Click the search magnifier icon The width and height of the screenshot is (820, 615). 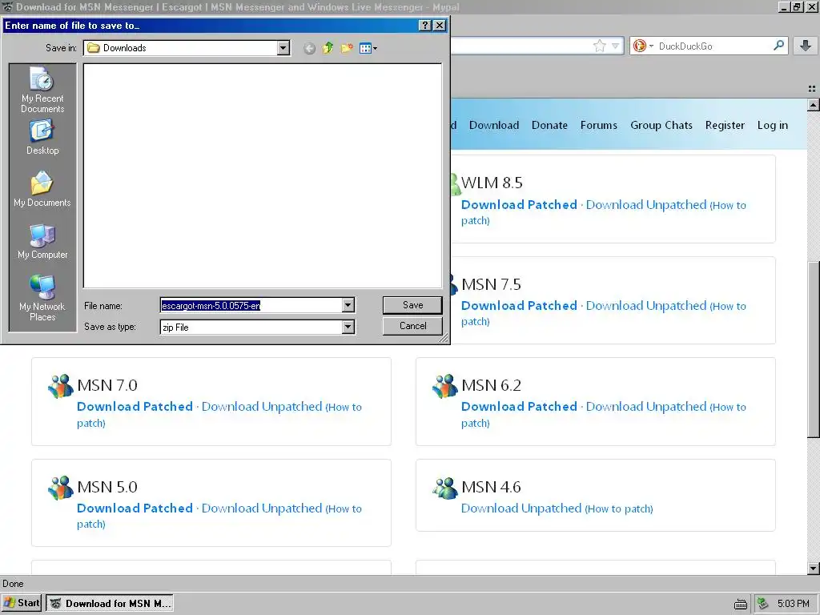(778, 46)
